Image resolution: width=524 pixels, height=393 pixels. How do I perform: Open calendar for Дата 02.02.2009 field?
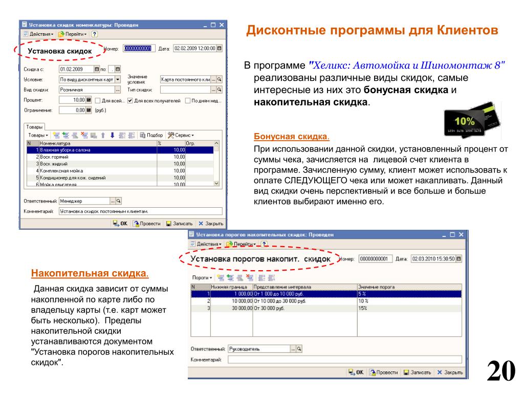pyautogui.click(x=219, y=49)
